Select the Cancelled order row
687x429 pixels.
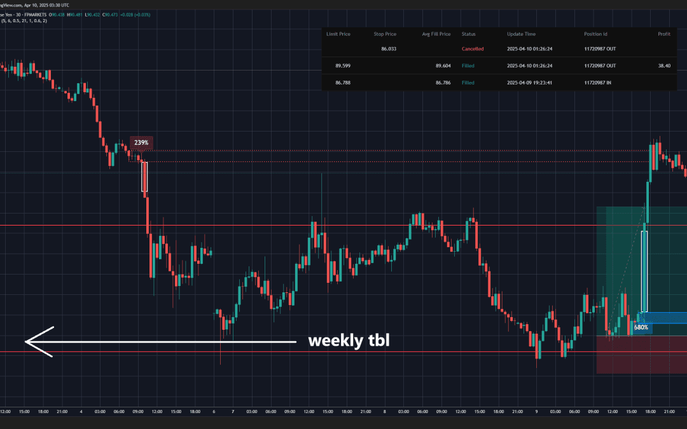474,48
